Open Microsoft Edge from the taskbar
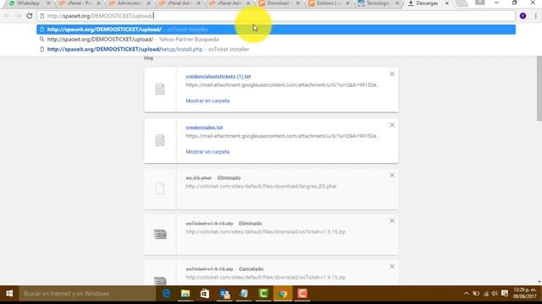 (166, 294)
